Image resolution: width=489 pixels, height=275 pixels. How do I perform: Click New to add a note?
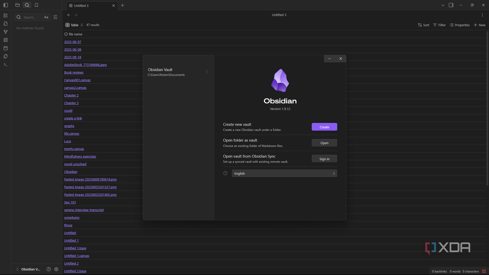tap(480, 25)
